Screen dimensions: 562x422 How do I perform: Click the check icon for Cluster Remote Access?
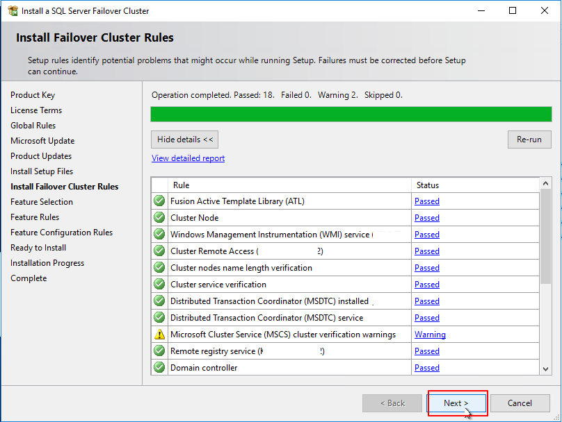(159, 251)
